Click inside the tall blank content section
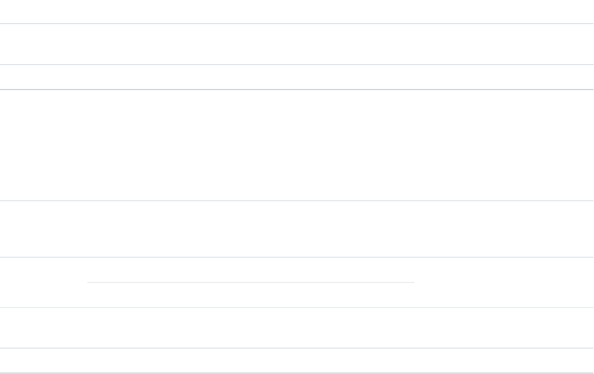This screenshot has width=594, height=374. pyautogui.click(x=297, y=145)
